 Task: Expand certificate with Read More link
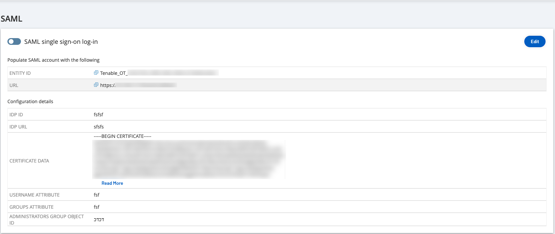tap(112, 183)
